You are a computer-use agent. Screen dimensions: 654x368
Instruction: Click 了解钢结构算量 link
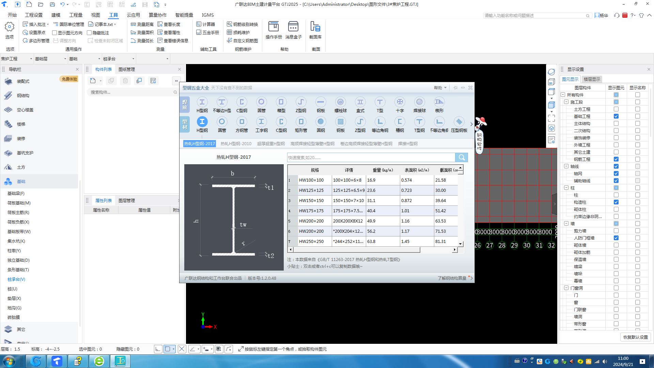[452, 278]
